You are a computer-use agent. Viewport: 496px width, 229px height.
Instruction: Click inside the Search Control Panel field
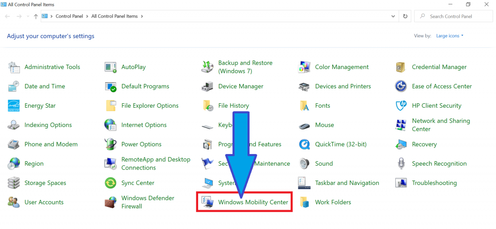453,16
